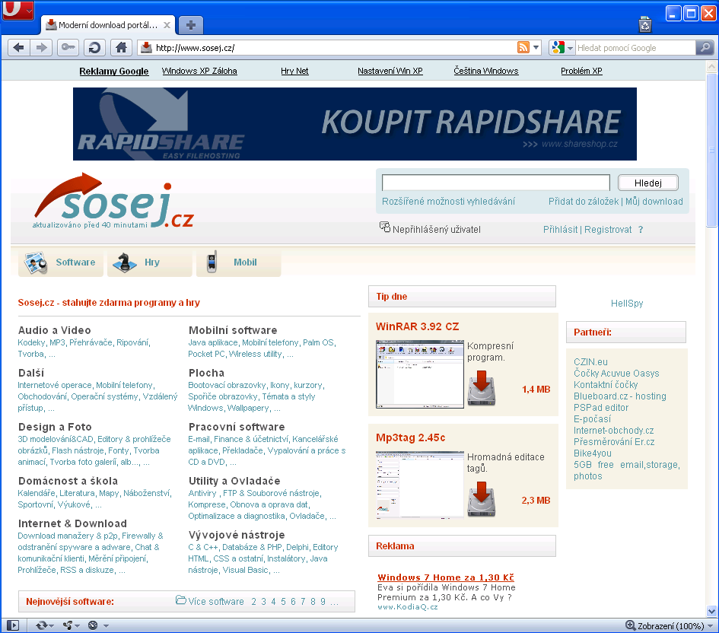Screen dimensions: 719x633
Task: Reload the page with the refresh icon
Action: click(94, 48)
